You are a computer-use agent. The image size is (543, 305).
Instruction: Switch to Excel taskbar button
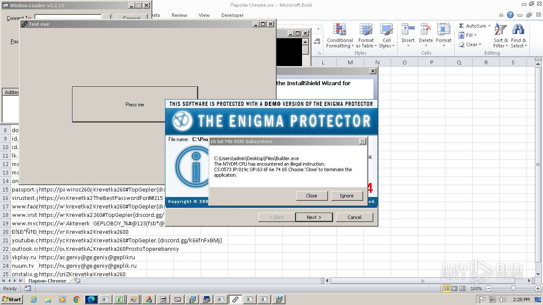120,299
